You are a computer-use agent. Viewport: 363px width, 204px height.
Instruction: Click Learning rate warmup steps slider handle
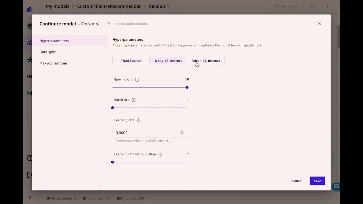(x=113, y=162)
